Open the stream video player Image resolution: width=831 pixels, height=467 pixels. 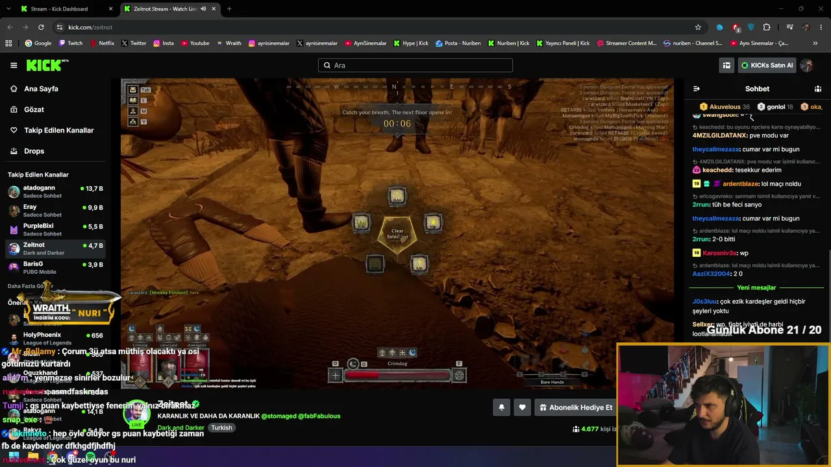pos(397,233)
